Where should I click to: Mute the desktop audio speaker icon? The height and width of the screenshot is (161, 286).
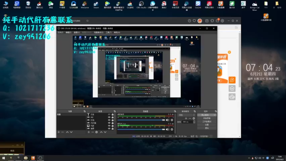[167, 120]
